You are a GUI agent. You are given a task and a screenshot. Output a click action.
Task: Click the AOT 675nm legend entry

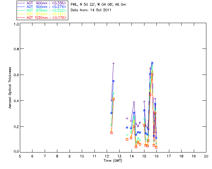[x=42, y=10]
